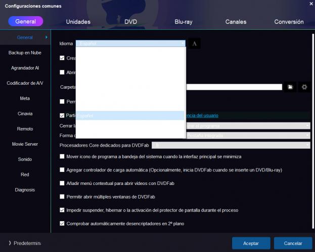The height and width of the screenshot is (252, 315).
Task: Open Meta settings in sidebar
Action: point(25,98)
